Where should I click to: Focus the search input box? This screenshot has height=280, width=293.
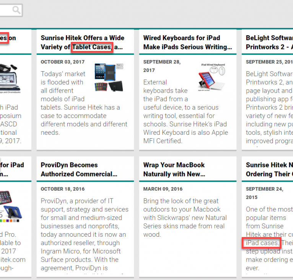5,10
